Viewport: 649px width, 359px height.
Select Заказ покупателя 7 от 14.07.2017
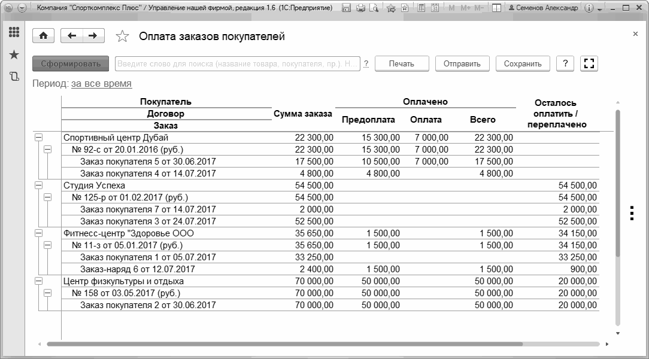point(148,209)
